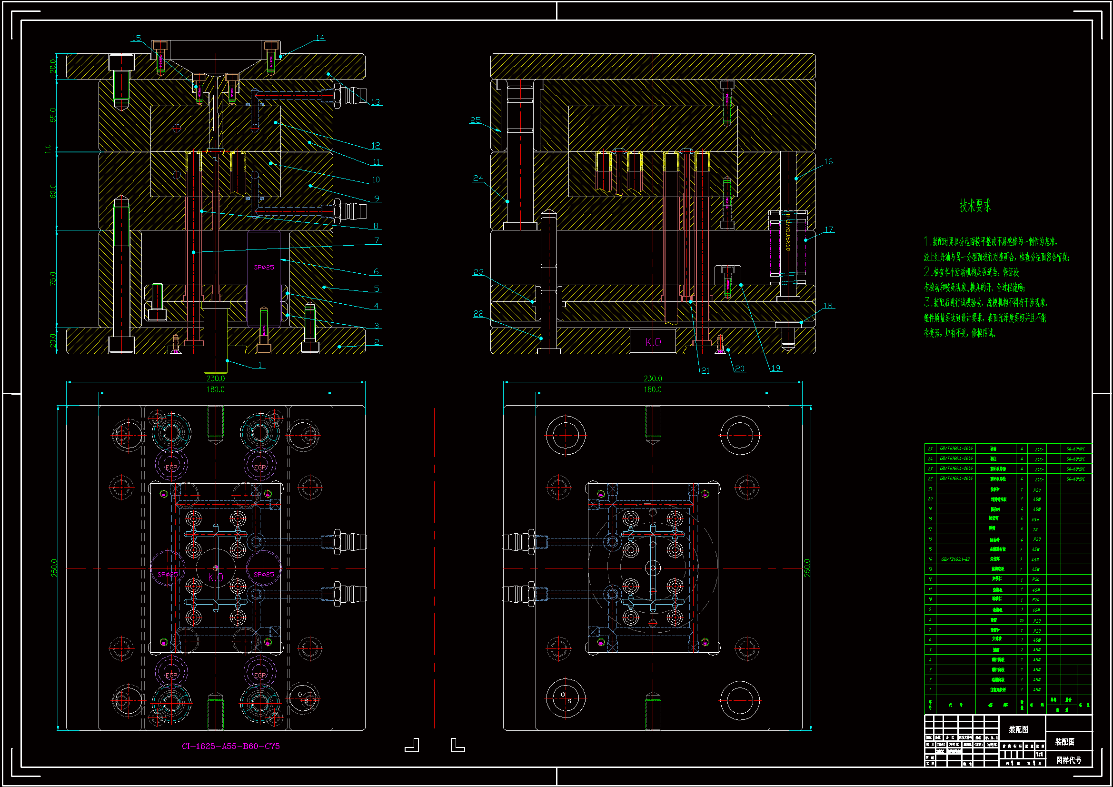Viewport: 1113px width, 787px height.
Task: Select part number 1 callout label
Action: click(x=260, y=365)
